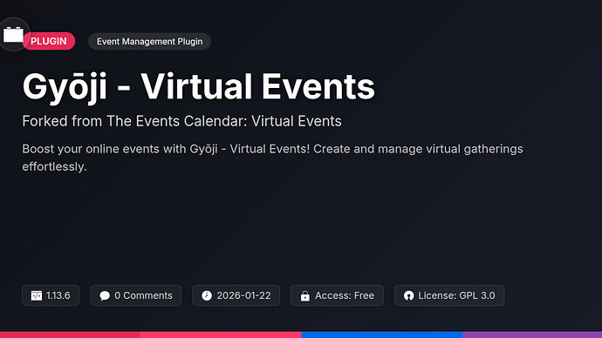Click the Access: Free label
The height and width of the screenshot is (338, 602).
(345, 295)
